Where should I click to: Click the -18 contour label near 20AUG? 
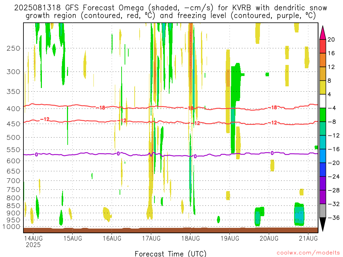(x=273, y=107)
